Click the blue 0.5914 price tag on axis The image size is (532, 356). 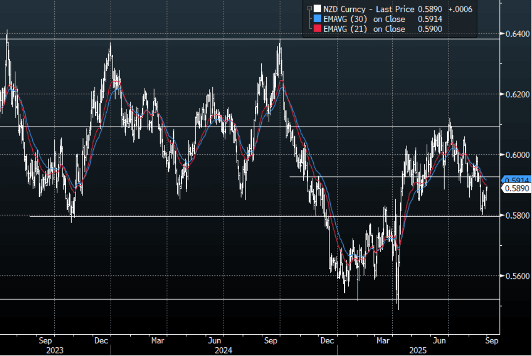[516, 180]
